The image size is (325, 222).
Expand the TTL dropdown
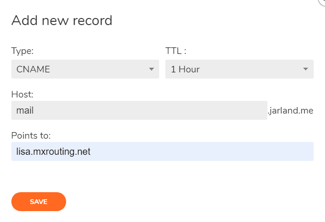pos(239,69)
